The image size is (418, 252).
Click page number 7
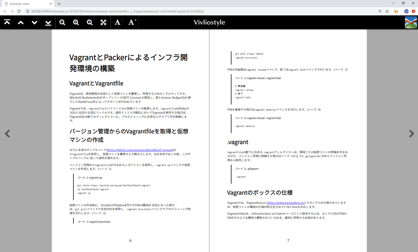[288, 241]
